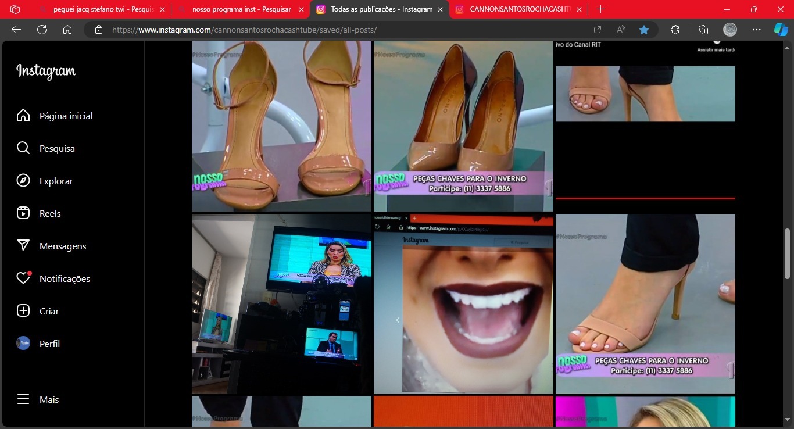Switch to CANNONSANTOSROCHACASHTUBE tab
The height and width of the screenshot is (429, 794).
tap(517, 9)
